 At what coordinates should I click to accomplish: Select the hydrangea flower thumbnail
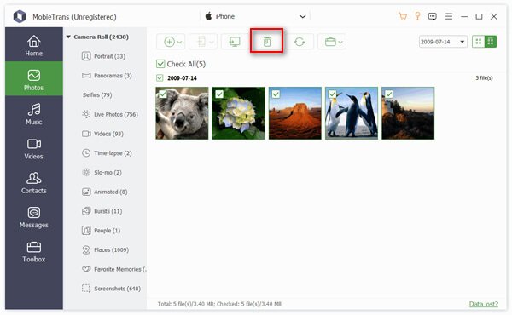(x=238, y=113)
